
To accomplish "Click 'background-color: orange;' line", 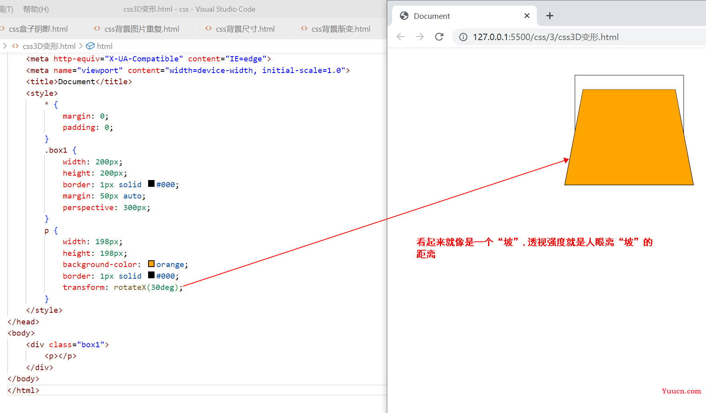I will click(125, 265).
